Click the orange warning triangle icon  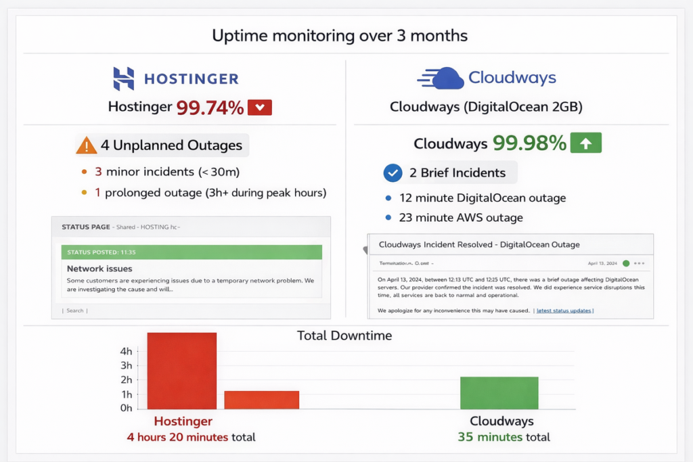[x=87, y=145]
